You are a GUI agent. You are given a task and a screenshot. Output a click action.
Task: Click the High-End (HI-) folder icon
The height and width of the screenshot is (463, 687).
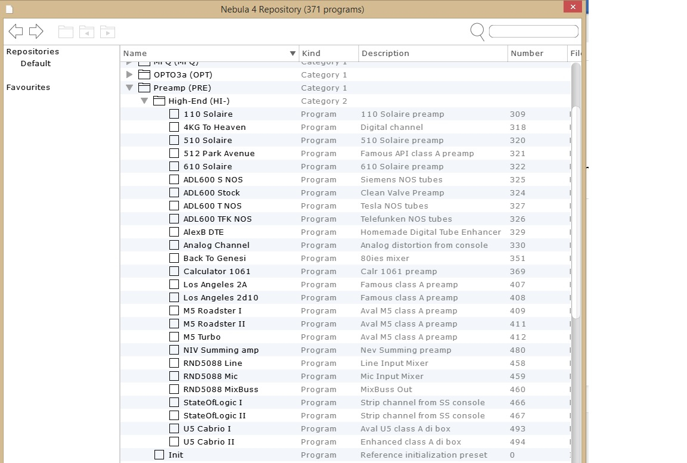pos(159,101)
